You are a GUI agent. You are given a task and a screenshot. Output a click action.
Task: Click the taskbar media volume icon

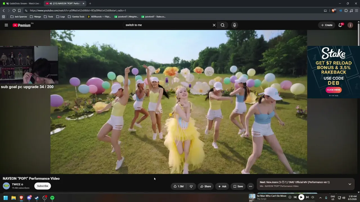coord(312,197)
